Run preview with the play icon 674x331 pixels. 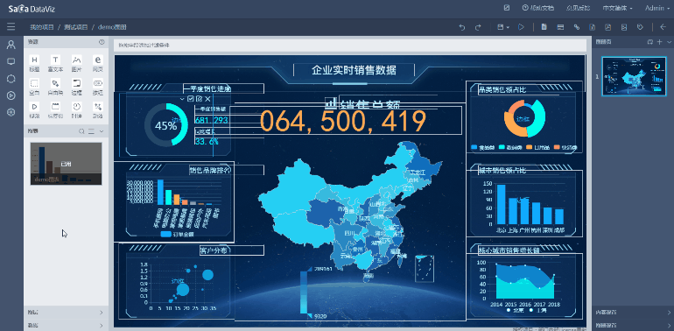[521, 27]
